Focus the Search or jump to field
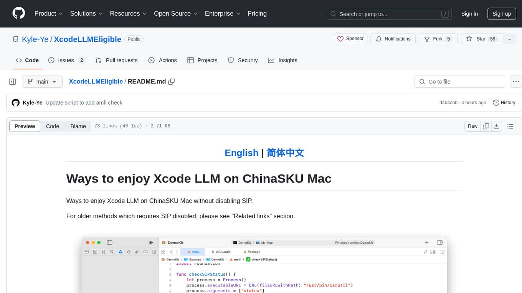 tap(389, 14)
